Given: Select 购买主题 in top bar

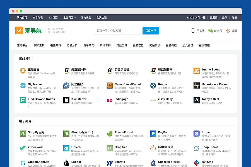Looking at the screenshot, I should (x=102, y=18).
